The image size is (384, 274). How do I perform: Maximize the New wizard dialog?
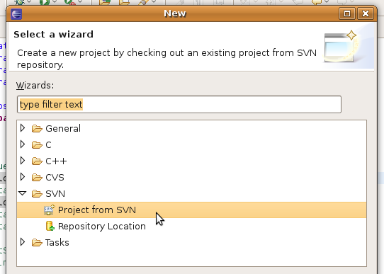tap(347, 13)
